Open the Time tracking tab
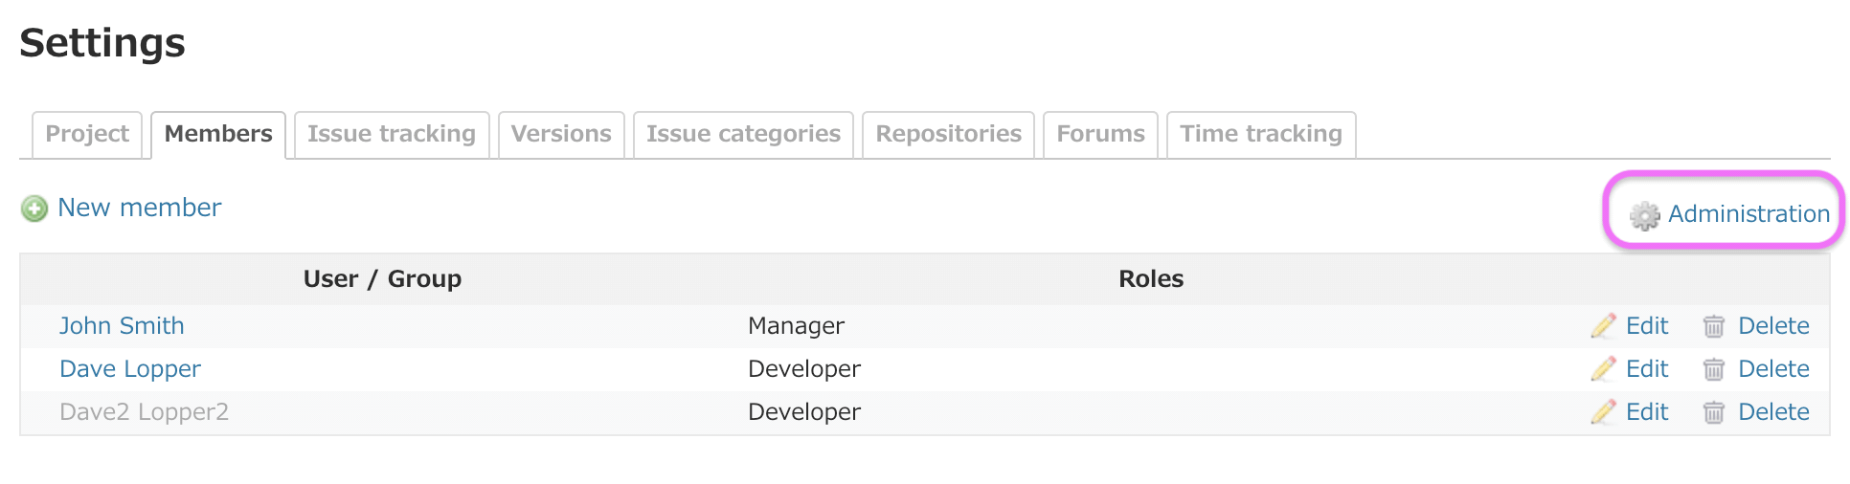The width and height of the screenshot is (1850, 484). tap(1260, 134)
